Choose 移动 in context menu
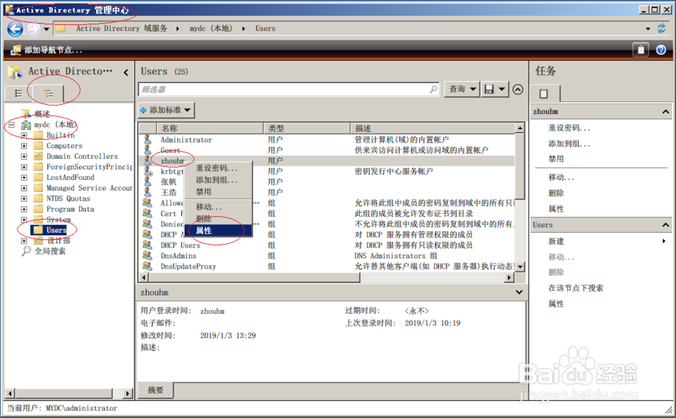Image resolution: width=676 pixels, height=418 pixels. pos(218,207)
